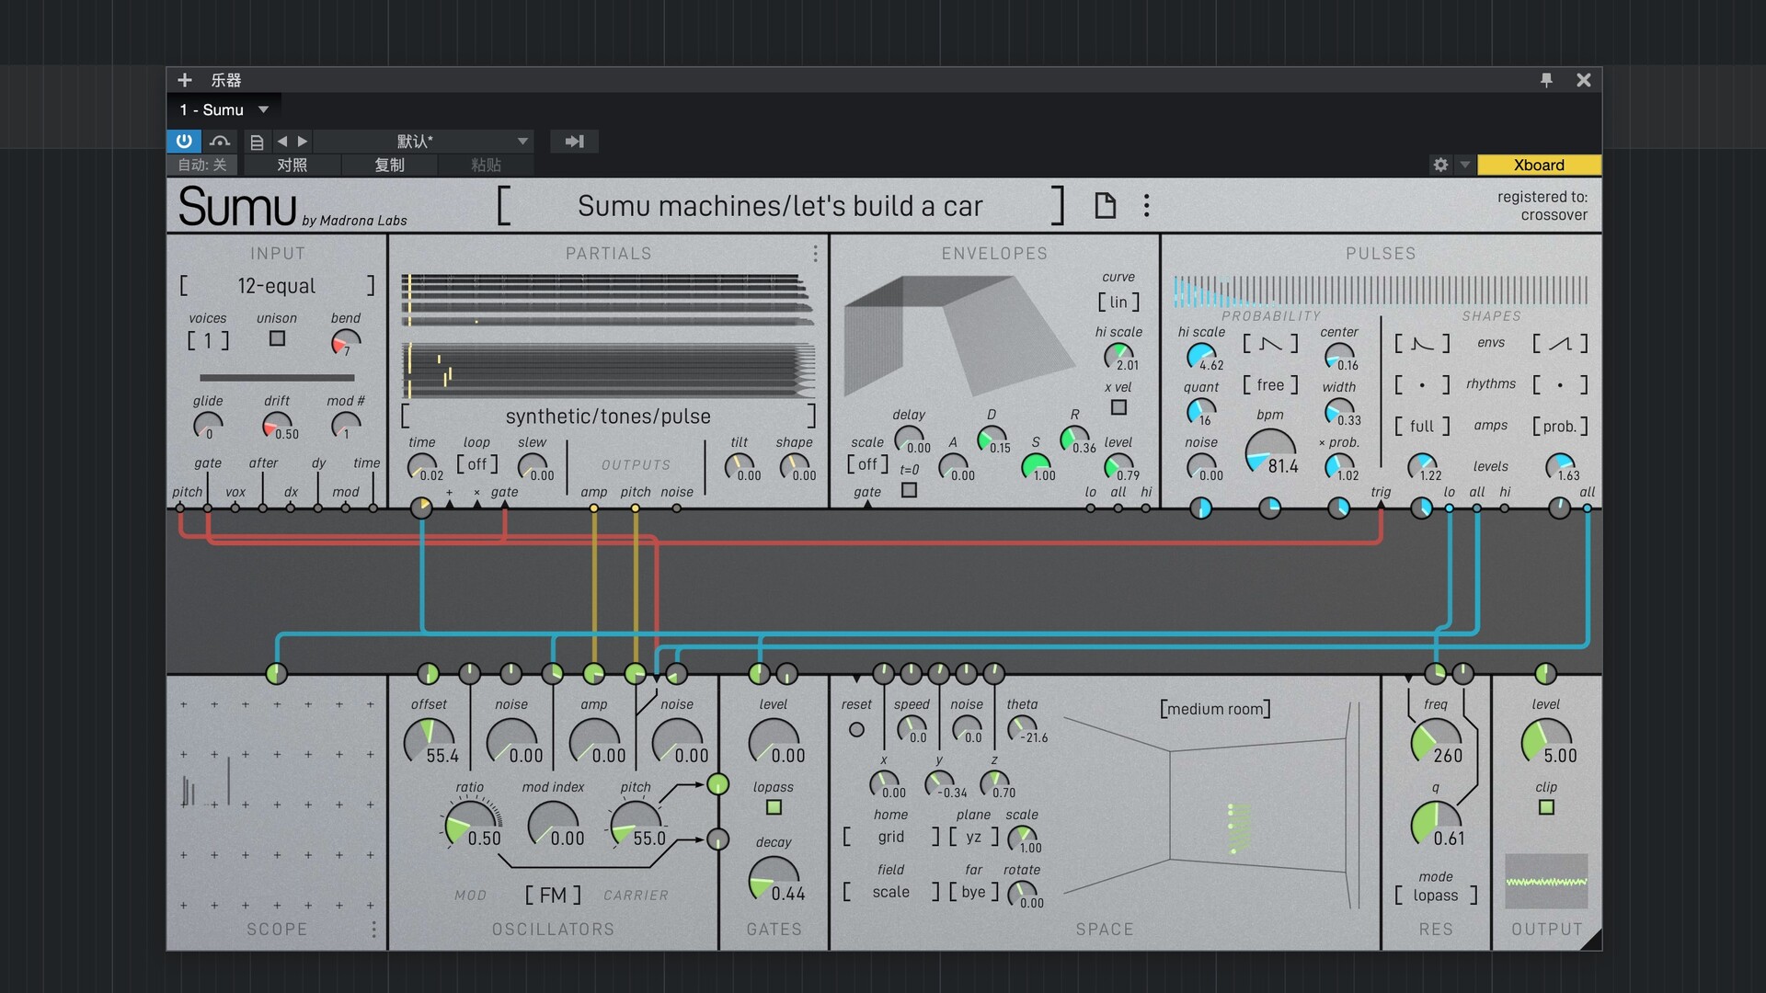The width and height of the screenshot is (1766, 993).
Task: Click the left rhythms dot selector
Action: [1422, 384]
